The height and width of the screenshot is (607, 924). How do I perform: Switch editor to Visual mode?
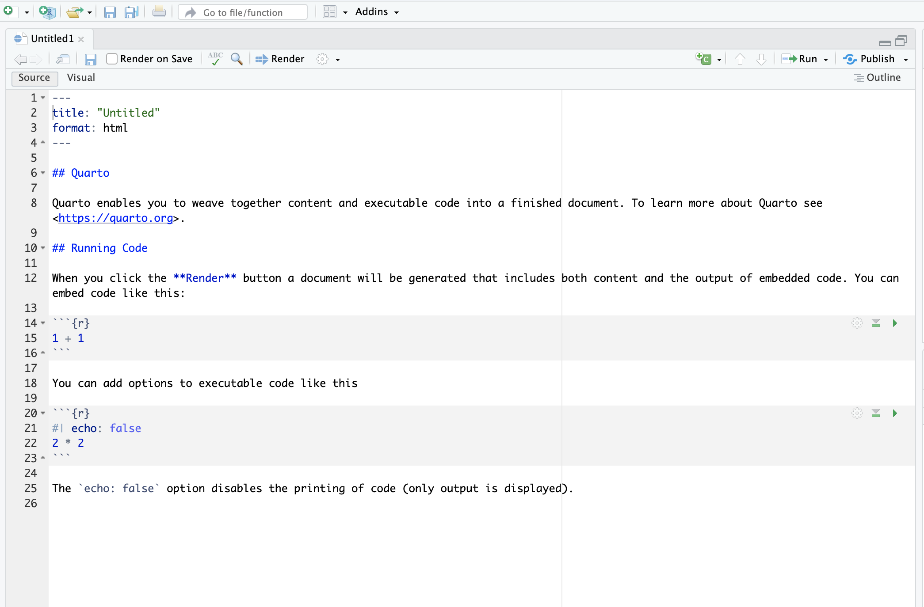(81, 78)
